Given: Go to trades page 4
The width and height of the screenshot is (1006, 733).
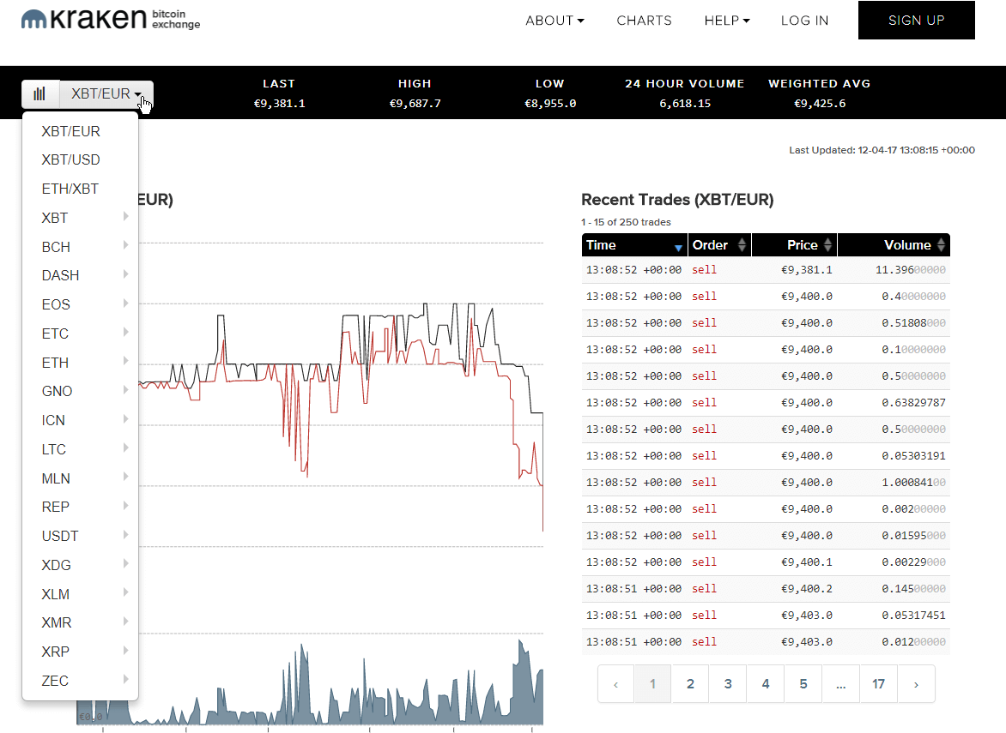Looking at the screenshot, I should pyautogui.click(x=766, y=684).
